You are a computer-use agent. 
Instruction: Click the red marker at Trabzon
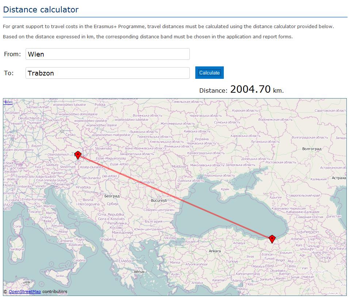(x=272, y=239)
